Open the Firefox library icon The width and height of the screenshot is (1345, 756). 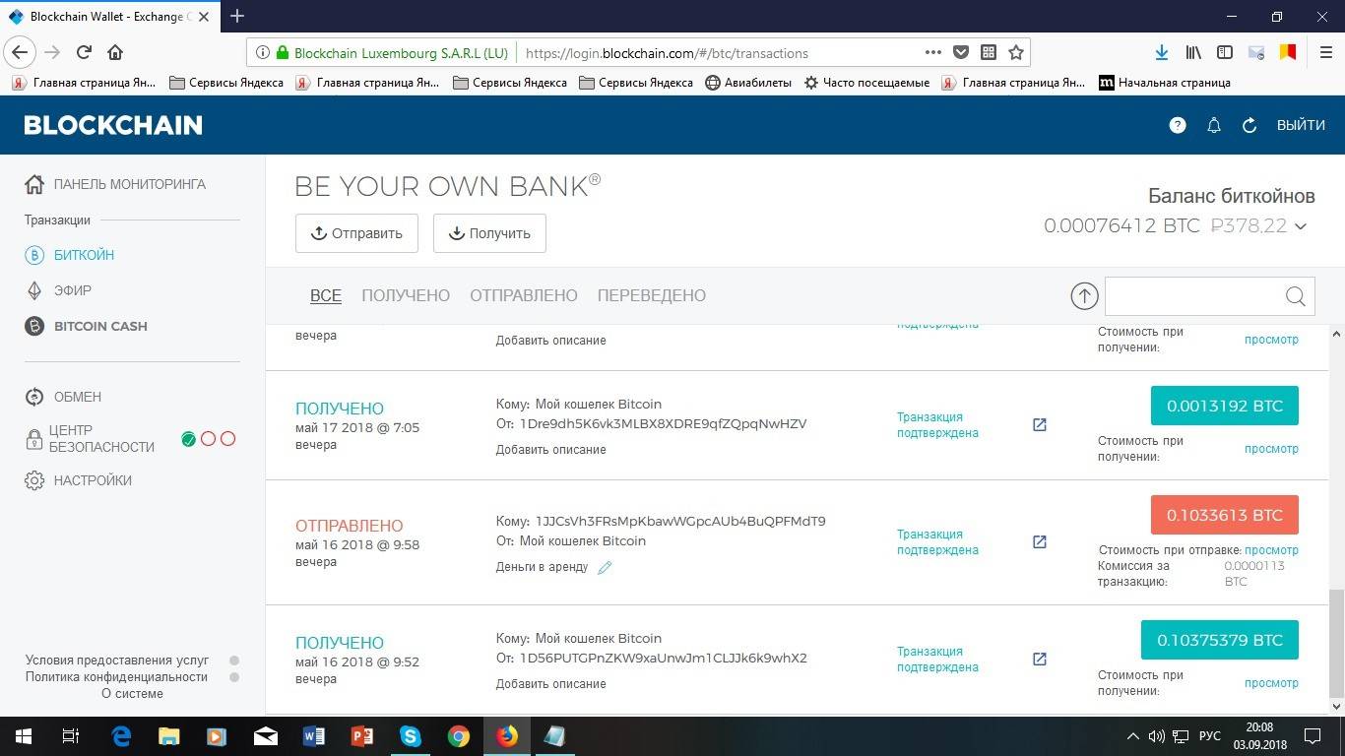click(x=1193, y=52)
